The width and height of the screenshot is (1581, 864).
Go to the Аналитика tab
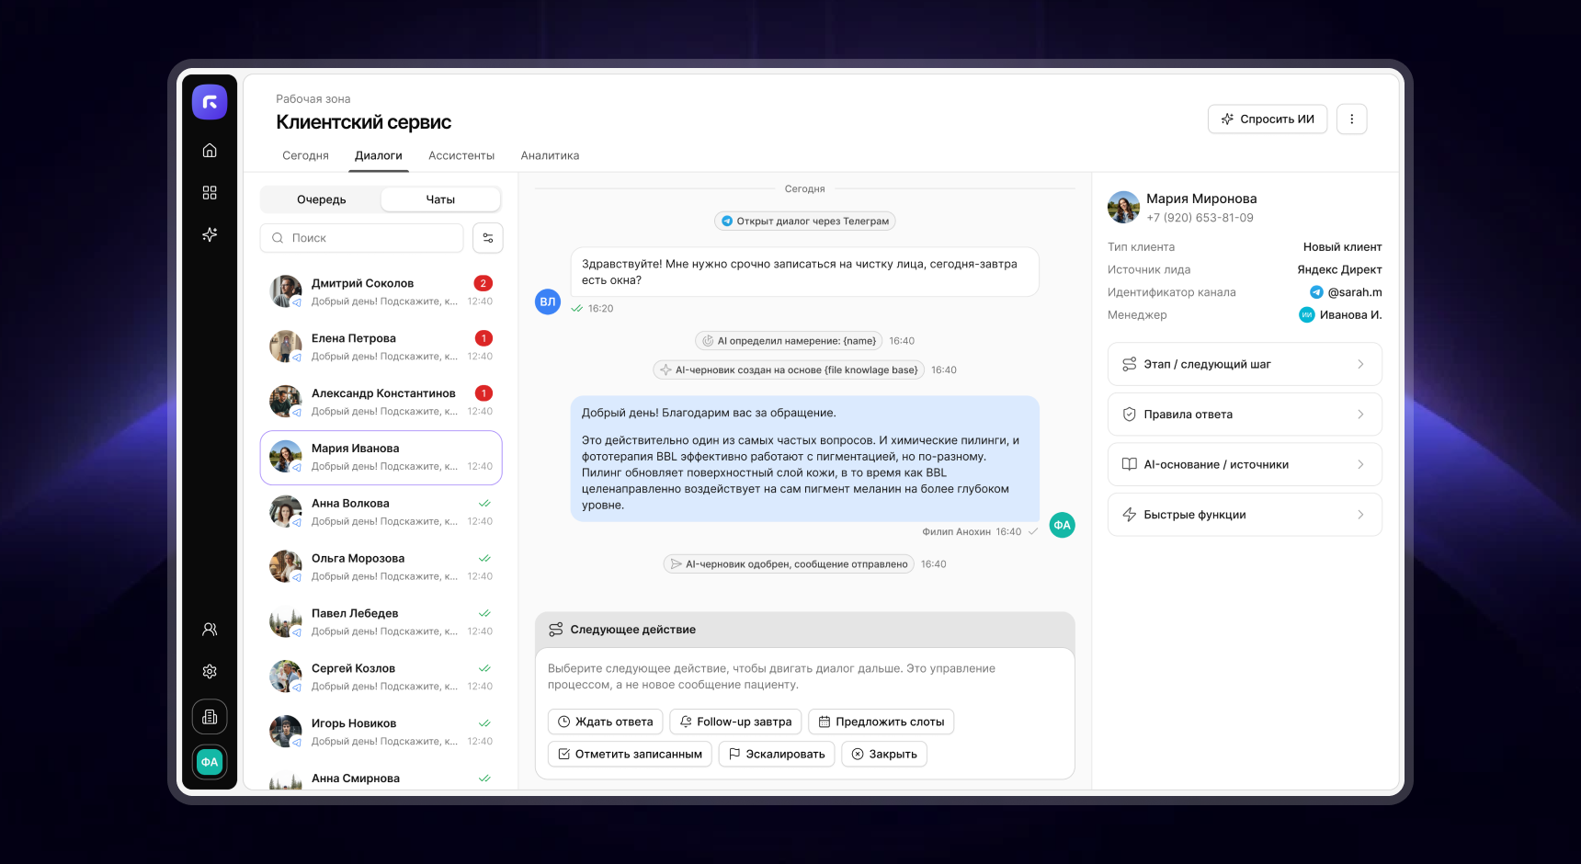pyautogui.click(x=550, y=155)
